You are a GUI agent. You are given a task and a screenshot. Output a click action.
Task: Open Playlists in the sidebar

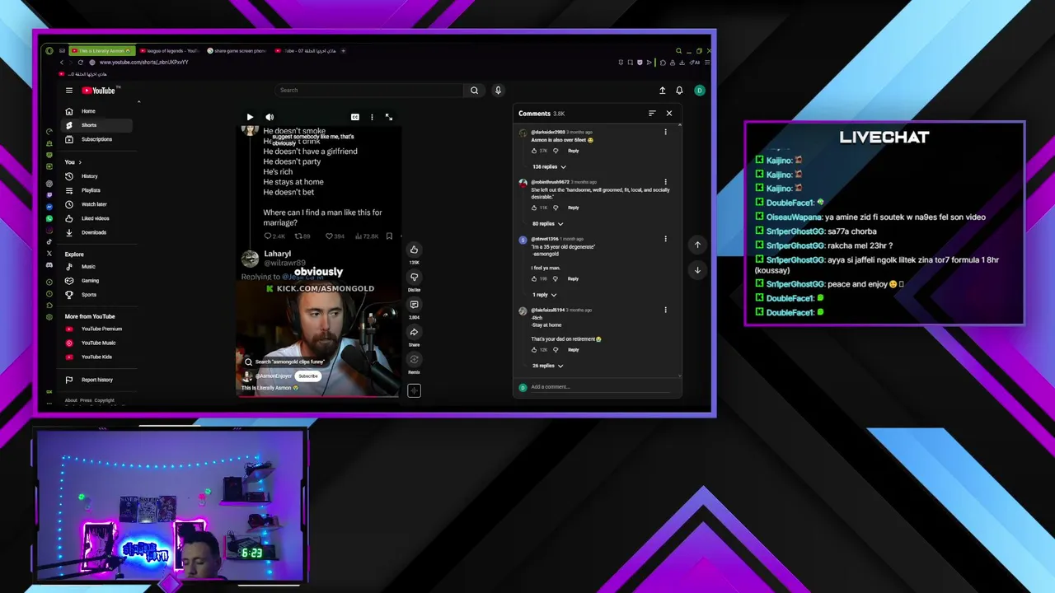(97, 190)
